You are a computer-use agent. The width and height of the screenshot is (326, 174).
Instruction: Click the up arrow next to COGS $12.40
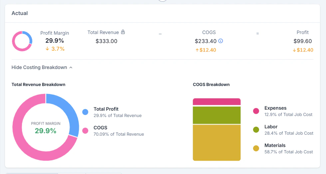197,50
